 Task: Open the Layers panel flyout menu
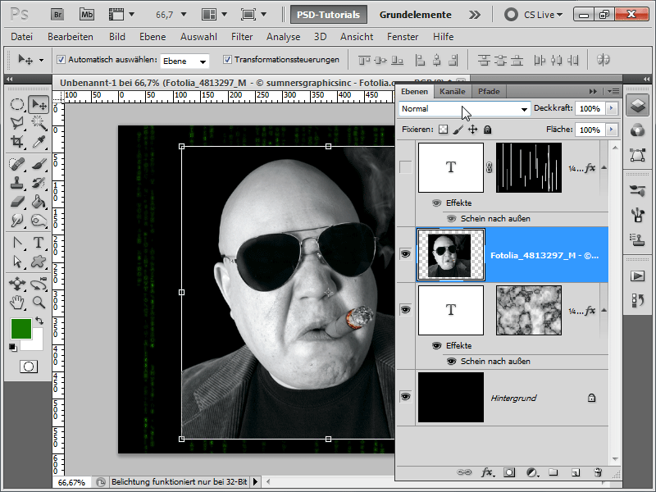coord(613,91)
